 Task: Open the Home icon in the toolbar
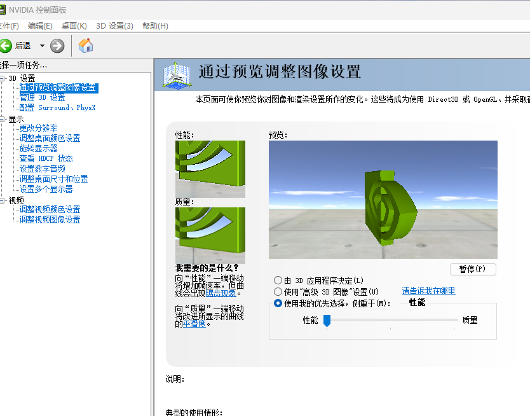pyautogui.click(x=86, y=45)
